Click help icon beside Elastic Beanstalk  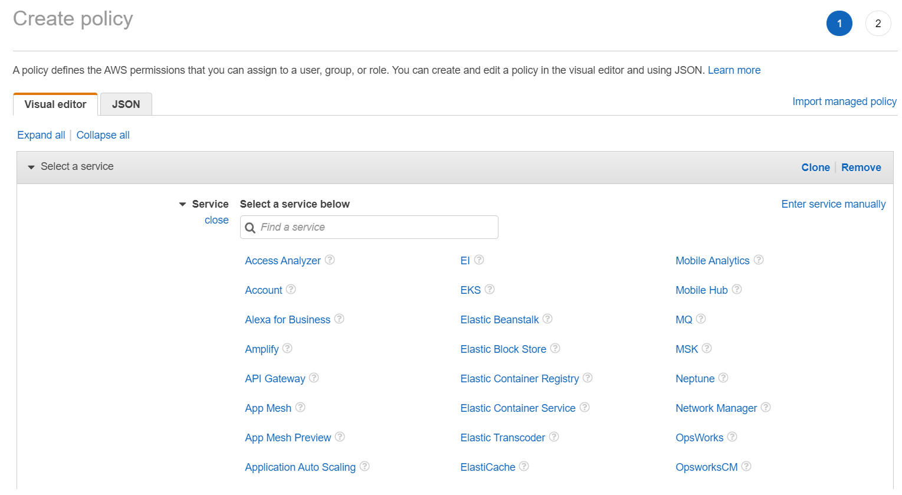(547, 319)
